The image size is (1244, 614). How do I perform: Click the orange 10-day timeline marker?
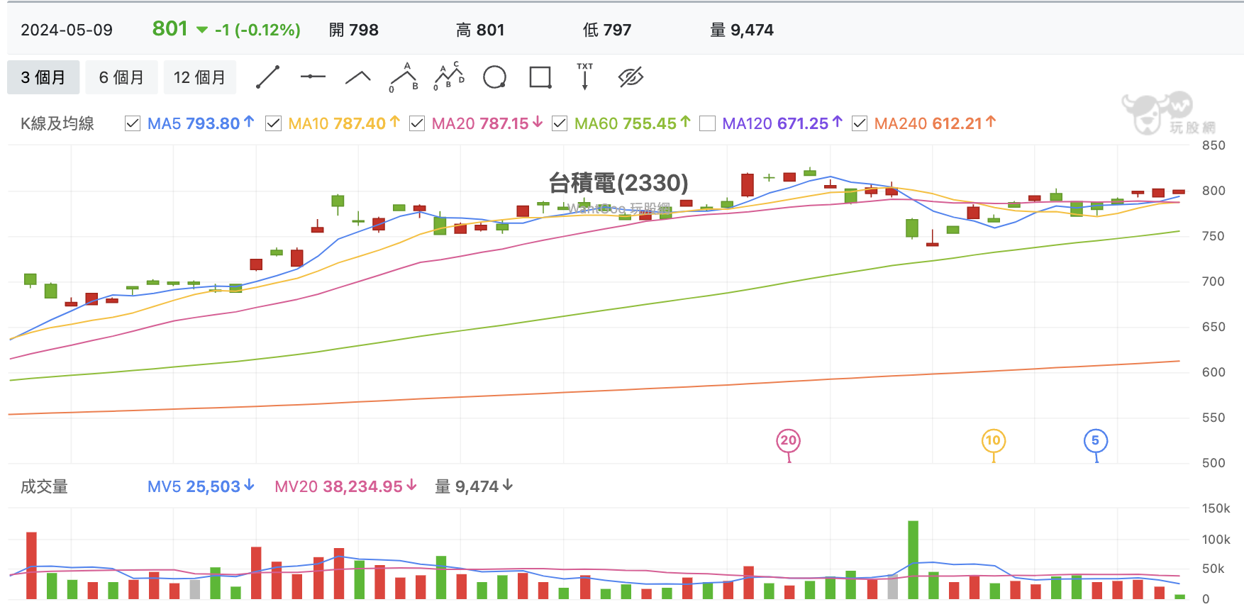[x=994, y=441]
